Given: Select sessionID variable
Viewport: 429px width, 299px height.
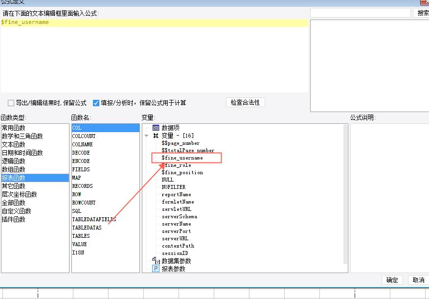Looking at the screenshot, I should tap(175, 253).
